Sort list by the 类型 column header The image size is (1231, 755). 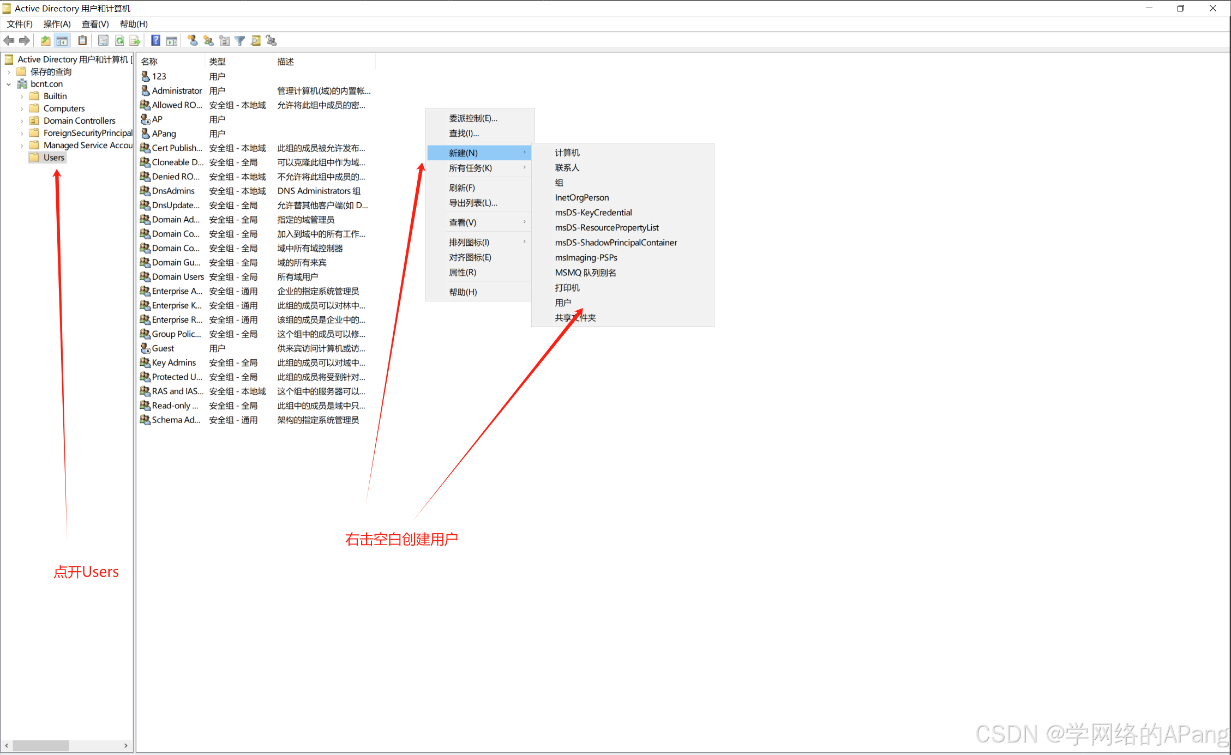pos(218,62)
